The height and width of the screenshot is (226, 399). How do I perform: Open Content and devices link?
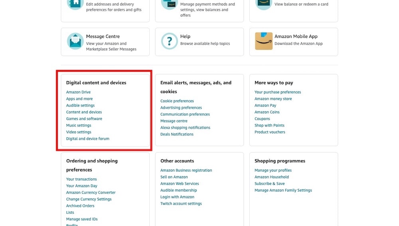pyautogui.click(x=84, y=112)
